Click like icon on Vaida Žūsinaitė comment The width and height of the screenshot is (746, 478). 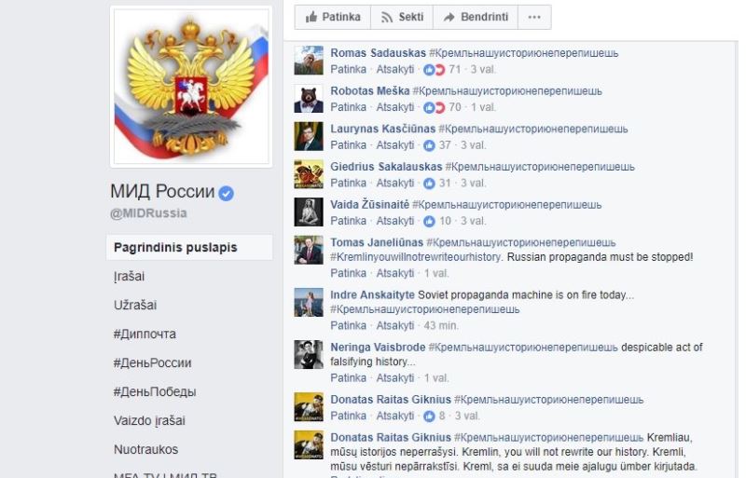click(x=429, y=221)
